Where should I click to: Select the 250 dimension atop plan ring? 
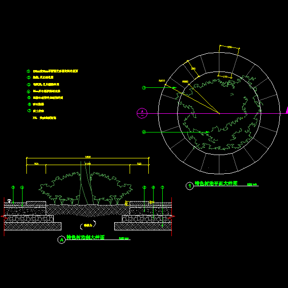[229, 47]
